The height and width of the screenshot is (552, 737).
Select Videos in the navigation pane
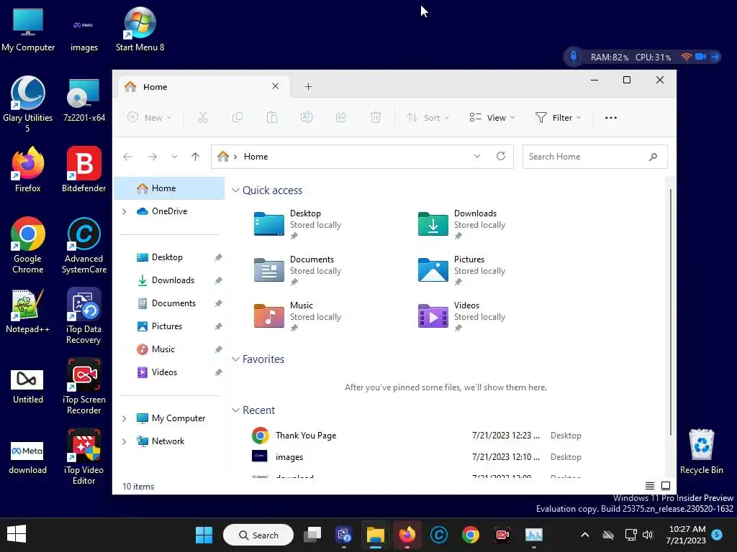click(169, 372)
